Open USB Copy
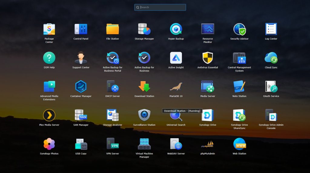Screen dimensions: 310x173 click(81, 144)
